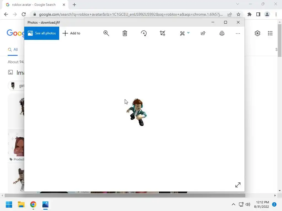Image resolution: width=282 pixels, height=211 pixels.
Task: Open clock showing 12:12 PM
Action: (x=262, y=204)
